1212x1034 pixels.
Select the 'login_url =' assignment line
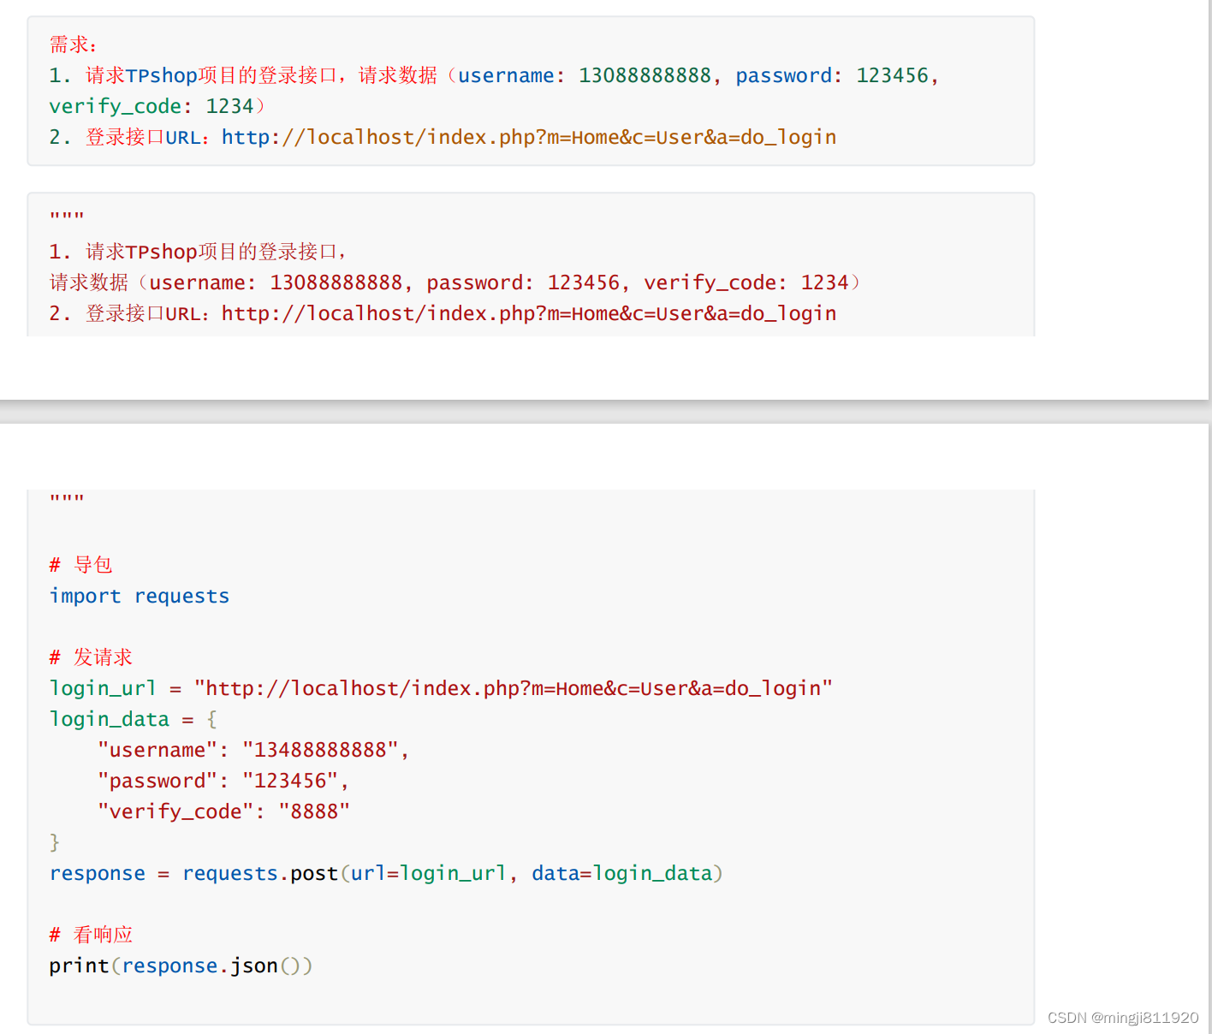click(x=441, y=688)
